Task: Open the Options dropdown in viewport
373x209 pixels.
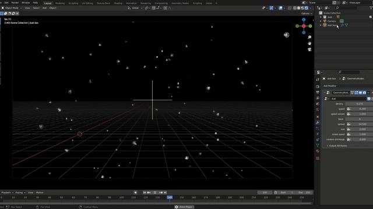Action: point(307,13)
